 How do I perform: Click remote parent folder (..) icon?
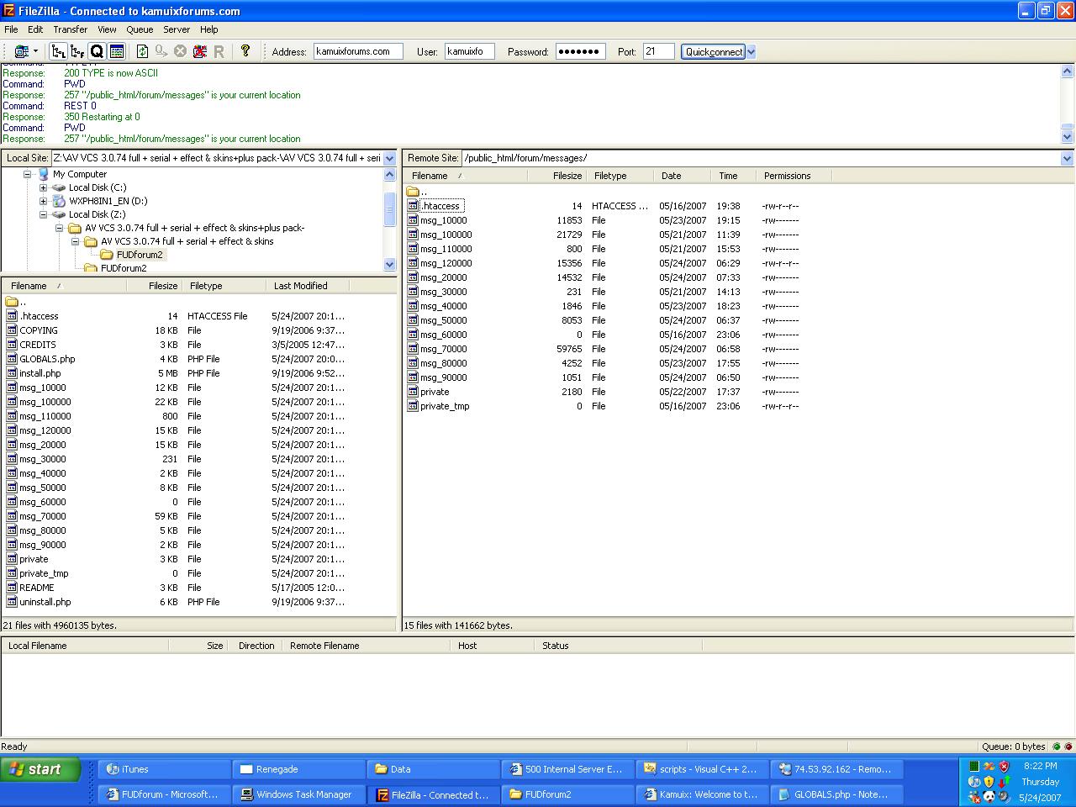tap(413, 192)
